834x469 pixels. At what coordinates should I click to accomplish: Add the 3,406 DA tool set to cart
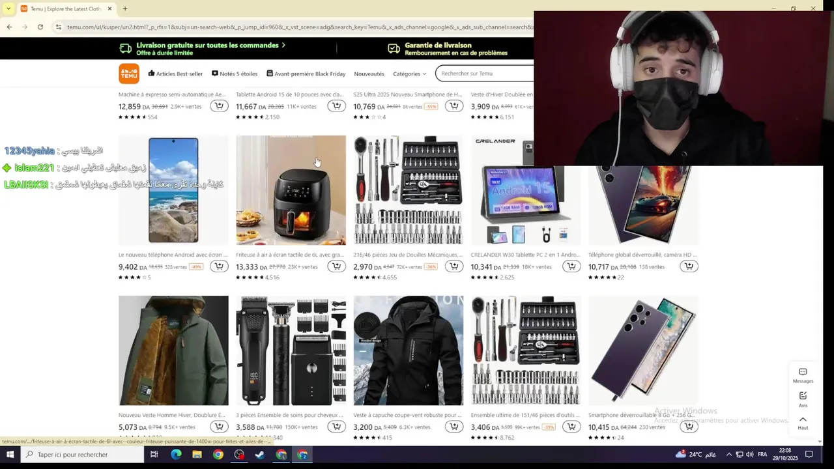(571, 427)
